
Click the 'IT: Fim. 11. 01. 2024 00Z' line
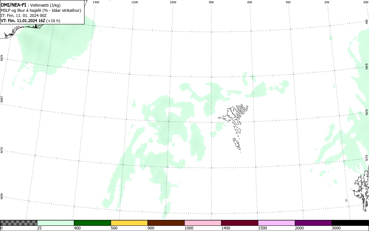tap(24, 15)
